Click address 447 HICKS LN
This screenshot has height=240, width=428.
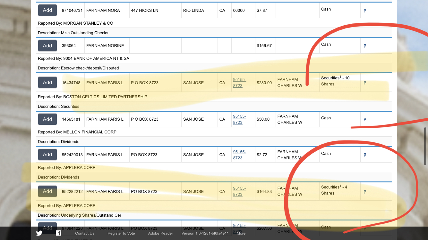pyautogui.click(x=144, y=11)
